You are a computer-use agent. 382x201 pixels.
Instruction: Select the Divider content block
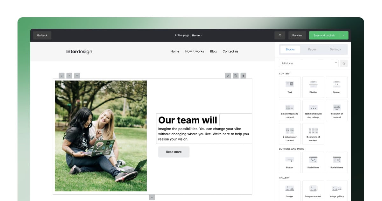pos(313,87)
